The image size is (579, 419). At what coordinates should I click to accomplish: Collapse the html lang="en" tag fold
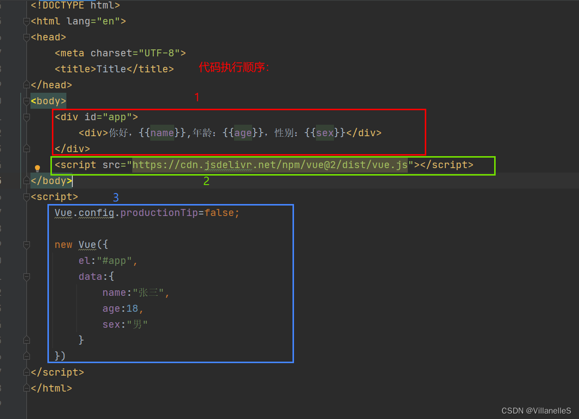point(26,21)
